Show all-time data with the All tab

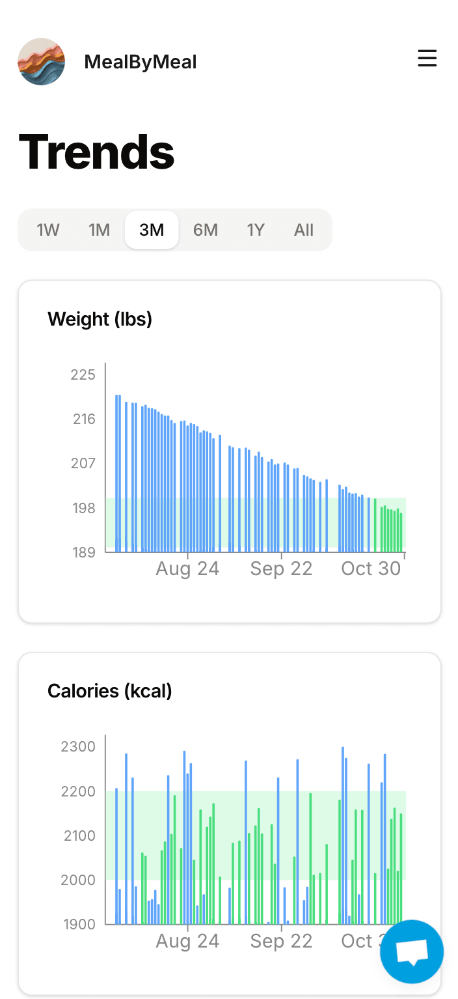click(303, 230)
